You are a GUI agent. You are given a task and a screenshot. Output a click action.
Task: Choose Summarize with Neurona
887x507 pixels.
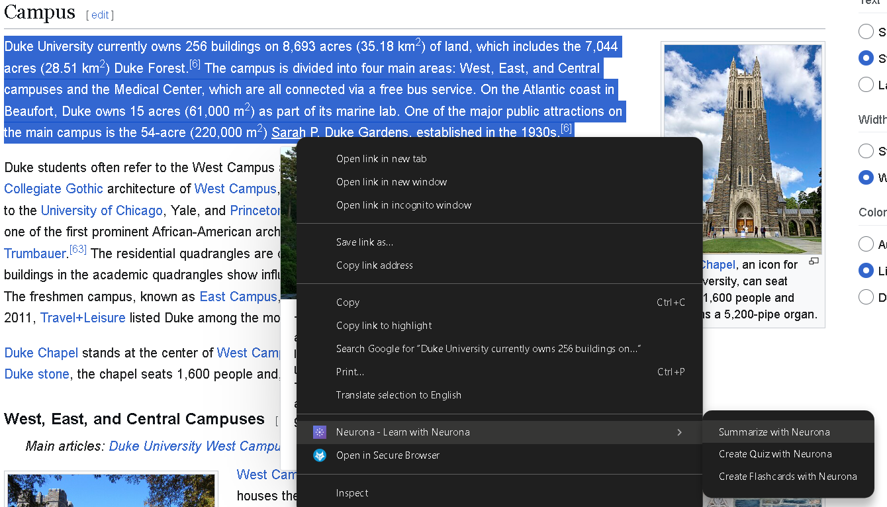pyautogui.click(x=788, y=432)
